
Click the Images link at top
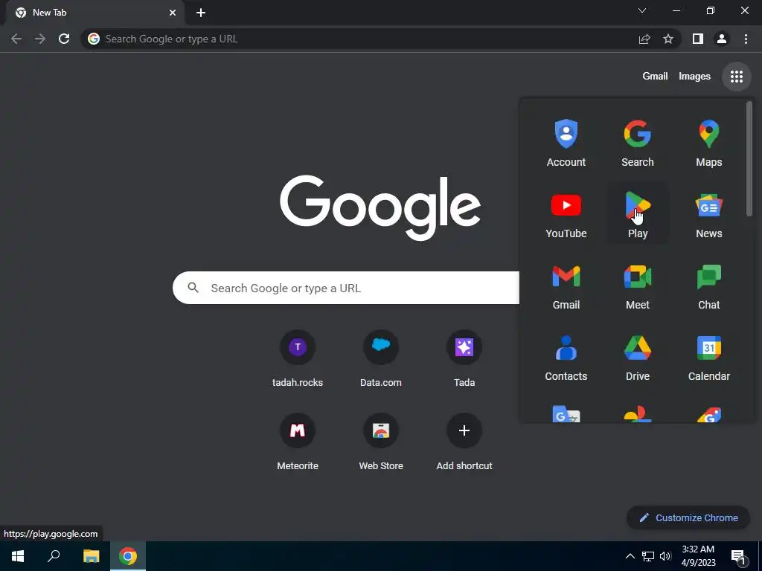(694, 77)
